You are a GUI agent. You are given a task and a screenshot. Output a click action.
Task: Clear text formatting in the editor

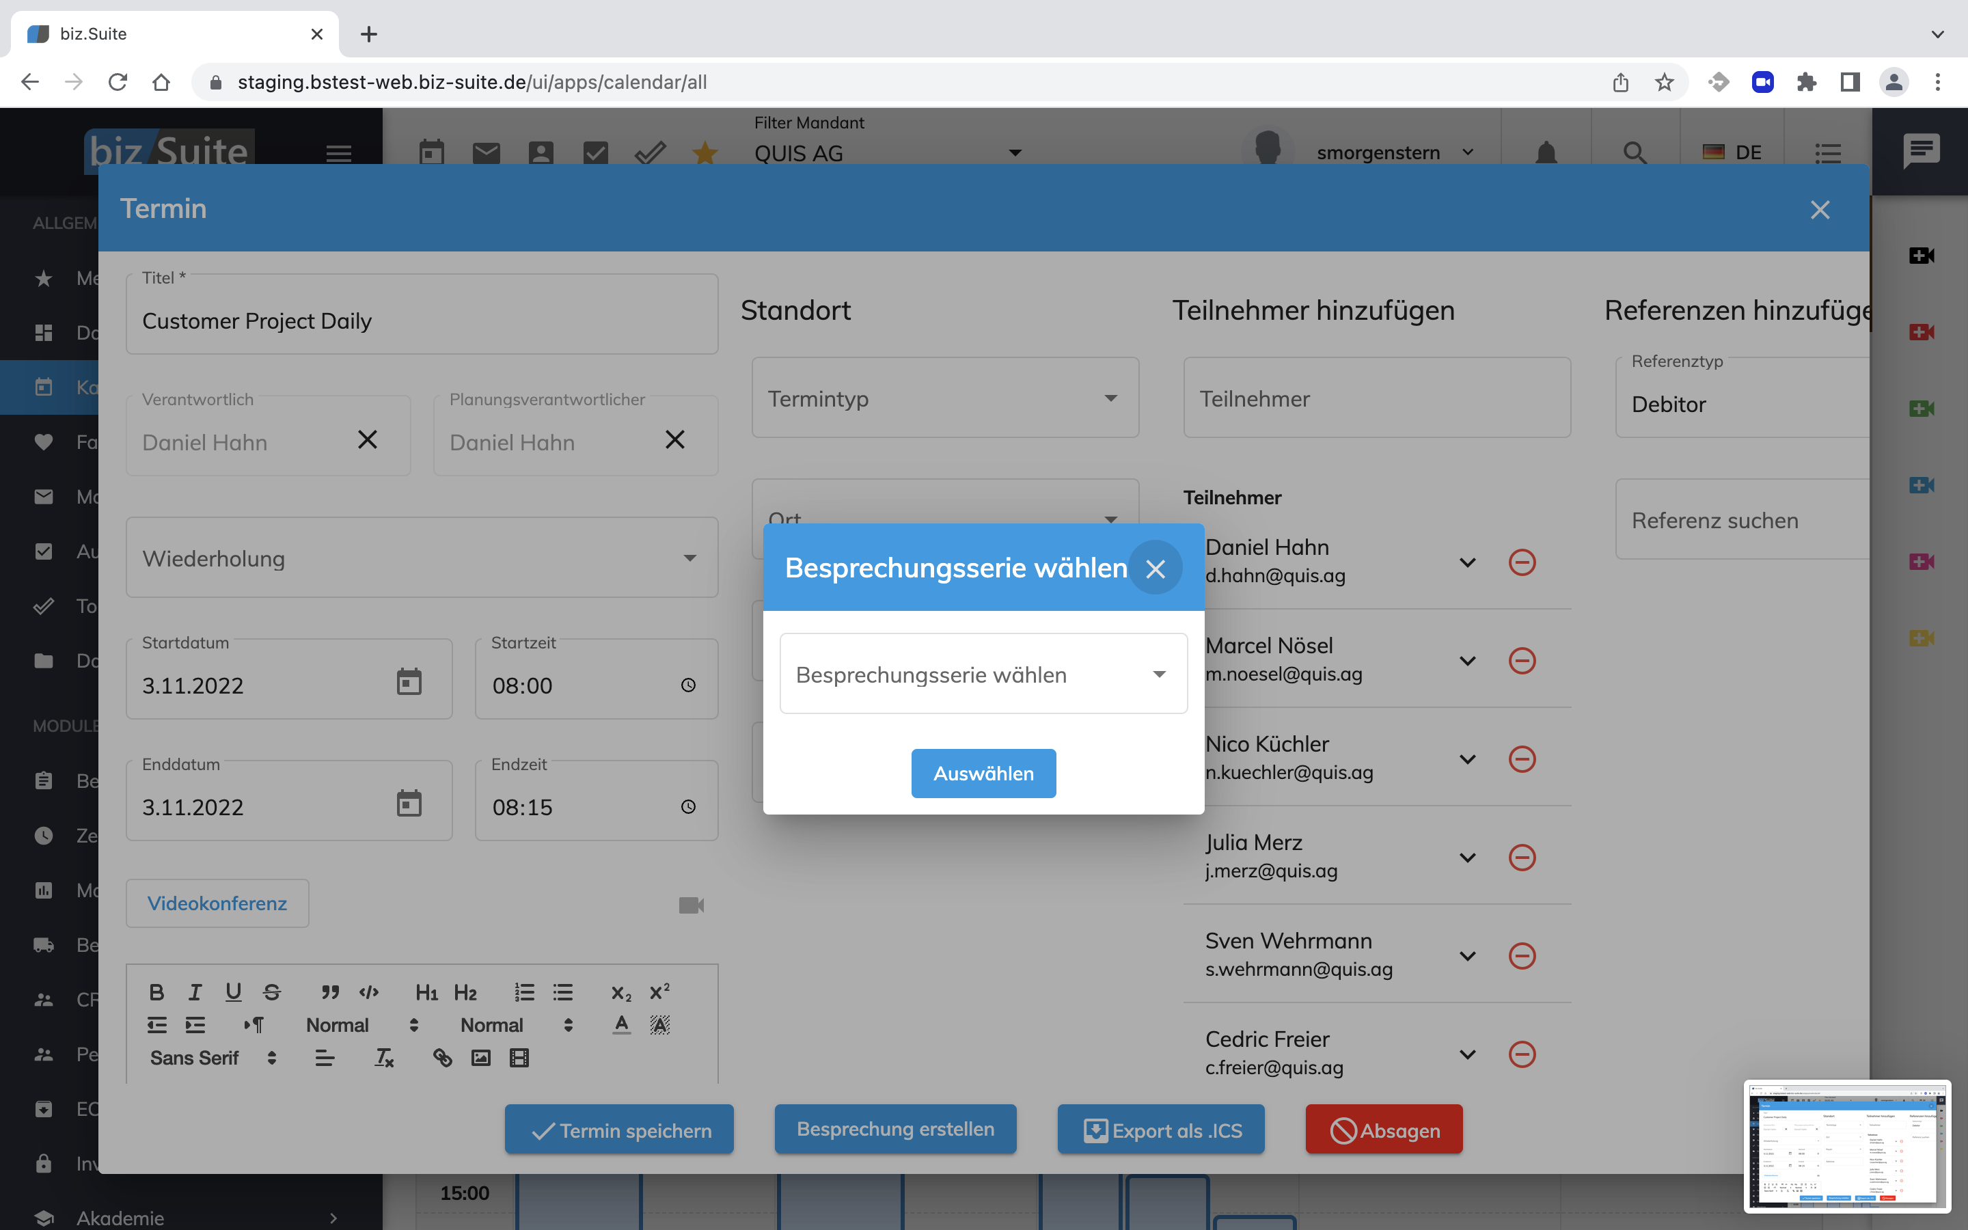point(384,1058)
